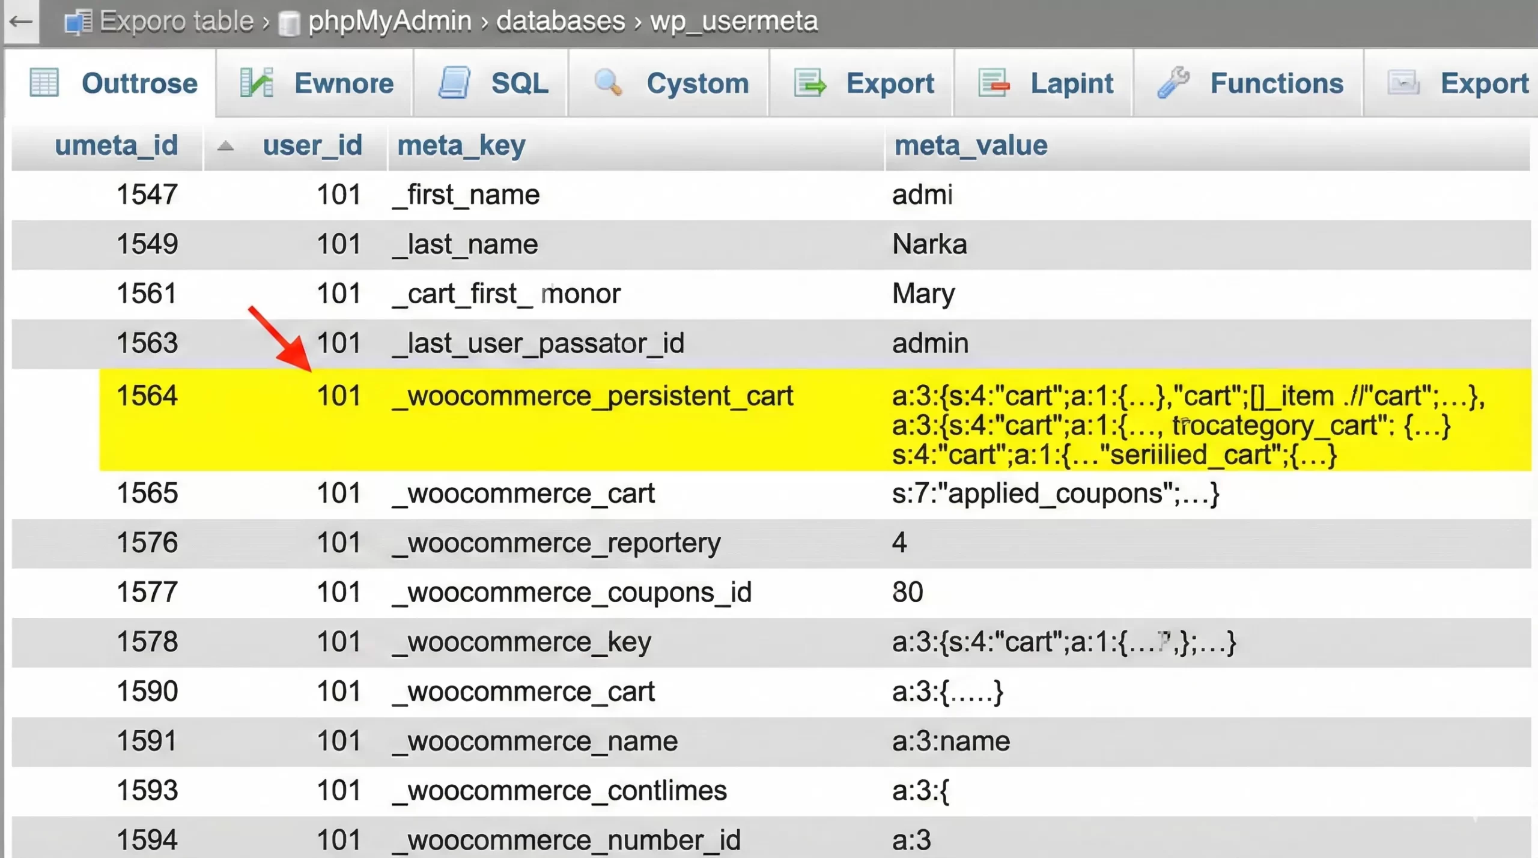Open the SQL tab

click(x=519, y=83)
